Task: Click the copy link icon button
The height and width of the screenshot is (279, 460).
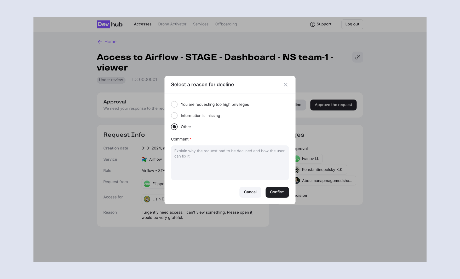Action: (x=358, y=57)
